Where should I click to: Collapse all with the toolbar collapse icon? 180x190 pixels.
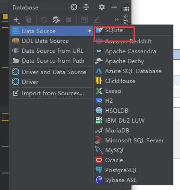86,7
